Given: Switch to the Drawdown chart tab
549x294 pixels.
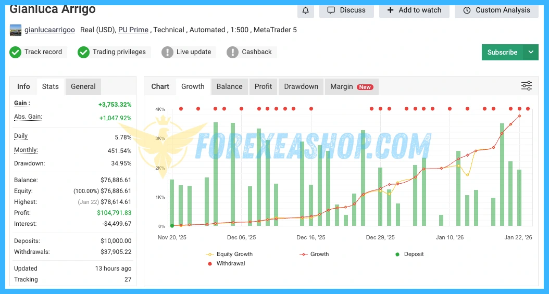Looking at the screenshot, I should 301,87.
